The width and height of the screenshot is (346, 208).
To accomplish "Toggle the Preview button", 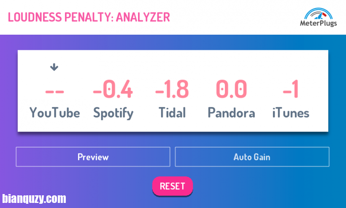I will (x=93, y=157).
